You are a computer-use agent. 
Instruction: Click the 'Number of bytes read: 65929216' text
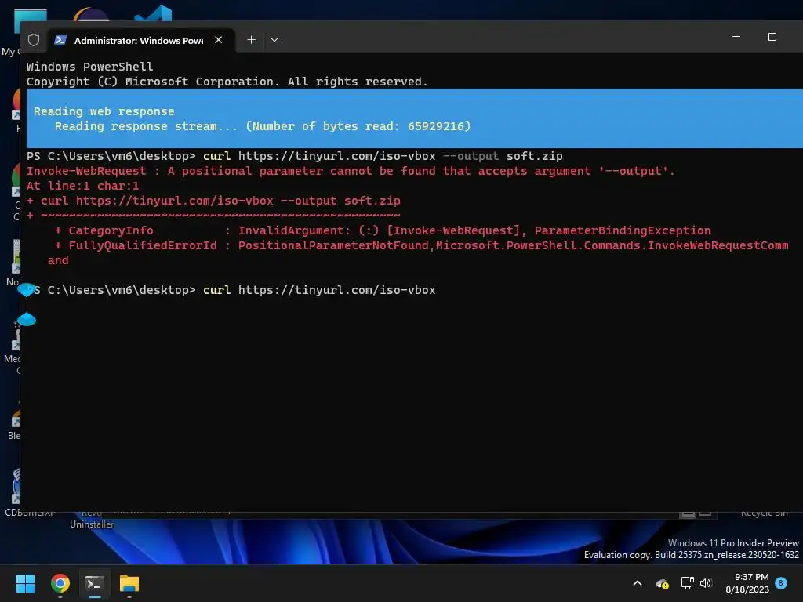pyautogui.click(x=358, y=126)
